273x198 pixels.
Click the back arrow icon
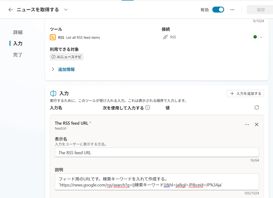tap(11, 10)
